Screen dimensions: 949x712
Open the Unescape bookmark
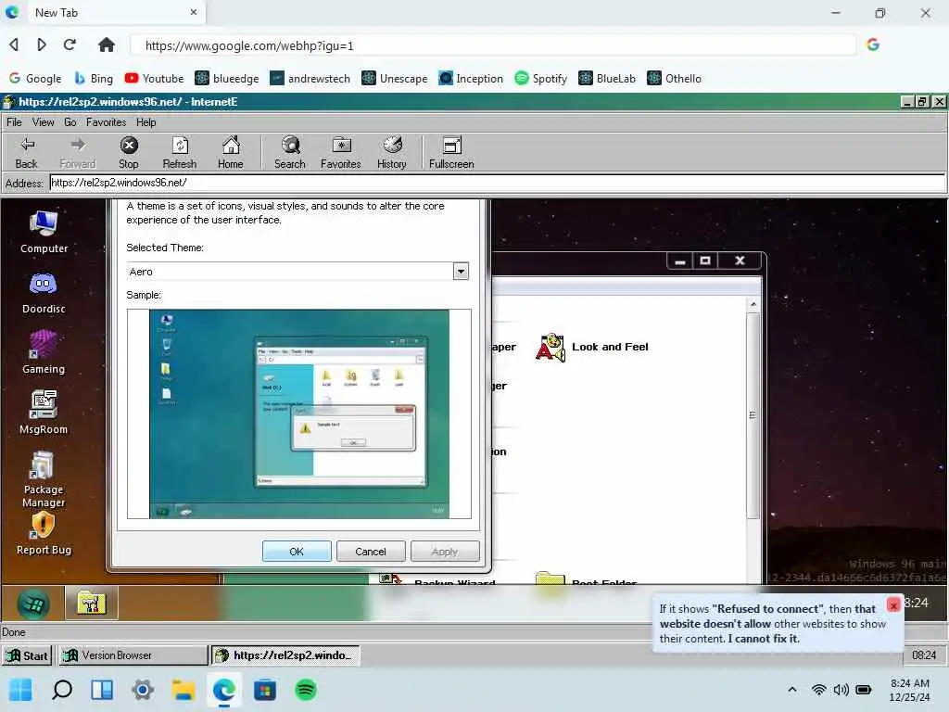click(x=395, y=78)
